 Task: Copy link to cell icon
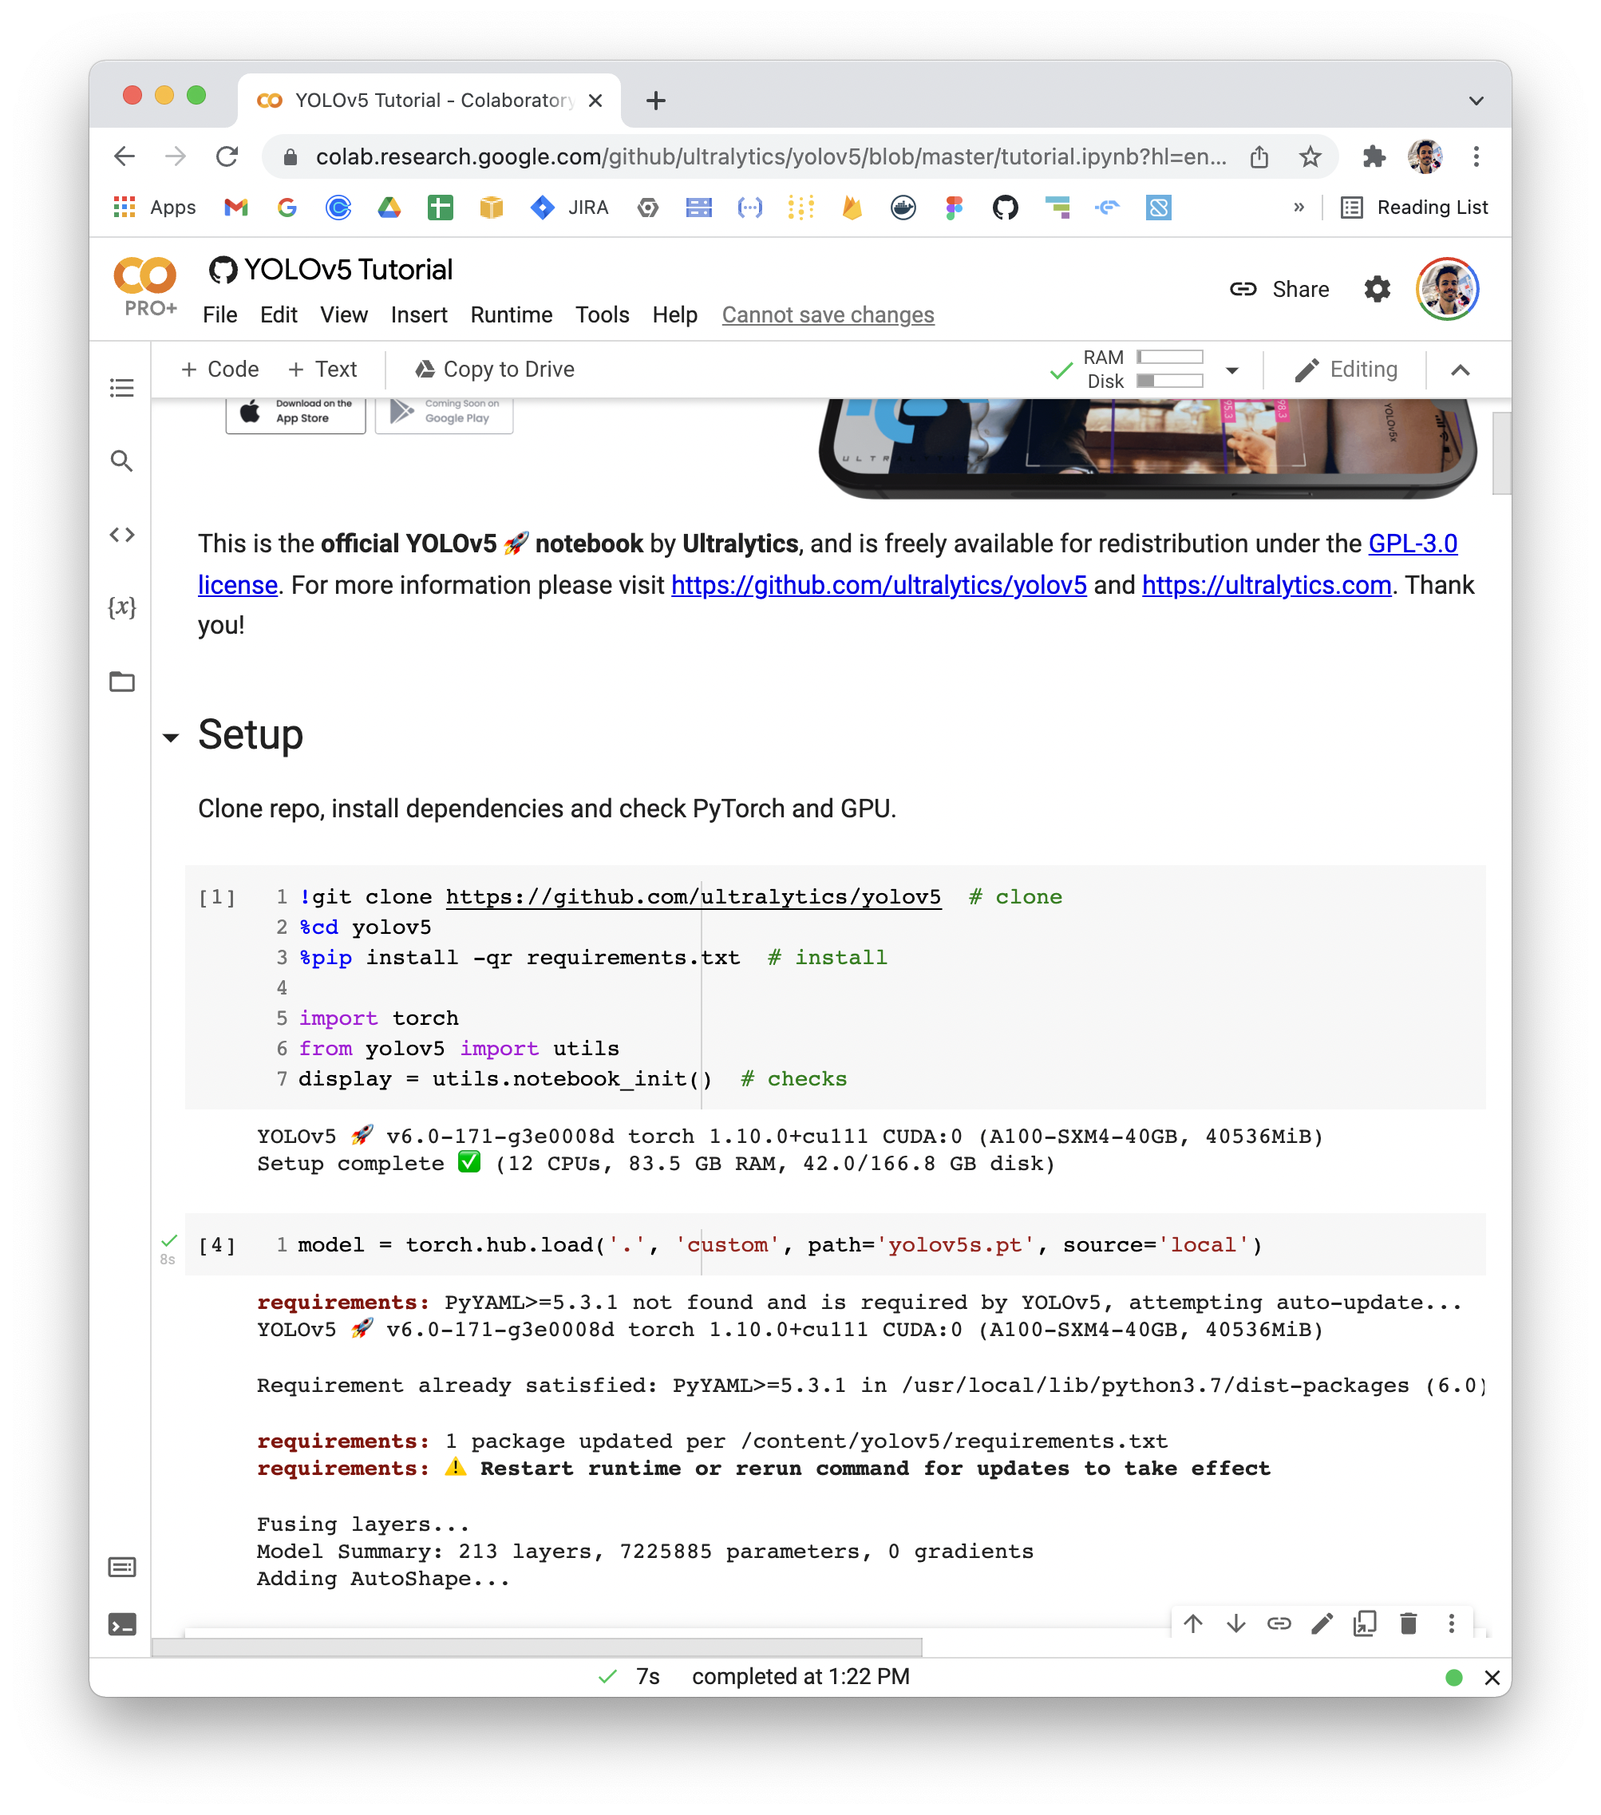click(x=1279, y=1623)
